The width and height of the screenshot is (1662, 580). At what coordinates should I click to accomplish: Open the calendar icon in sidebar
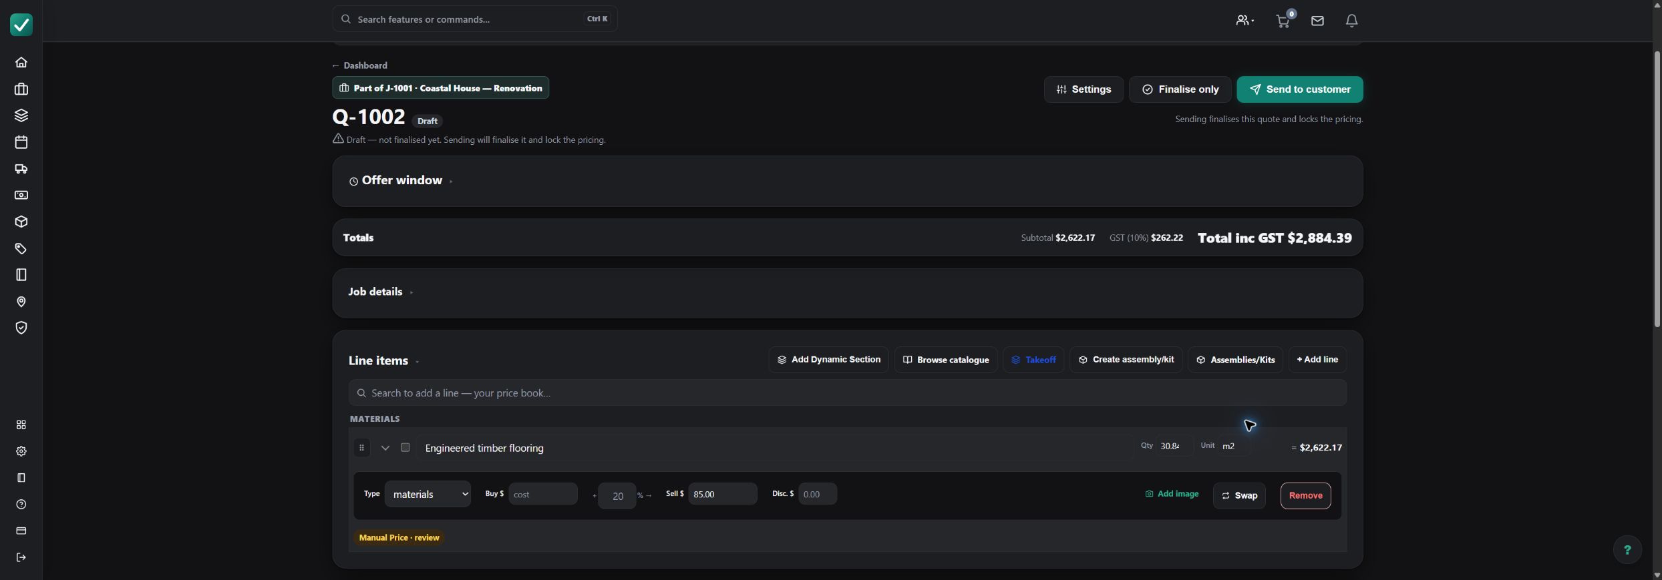[21, 142]
